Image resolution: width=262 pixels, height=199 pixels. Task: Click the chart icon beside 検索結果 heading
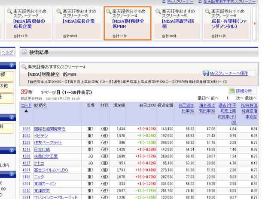point(24,52)
